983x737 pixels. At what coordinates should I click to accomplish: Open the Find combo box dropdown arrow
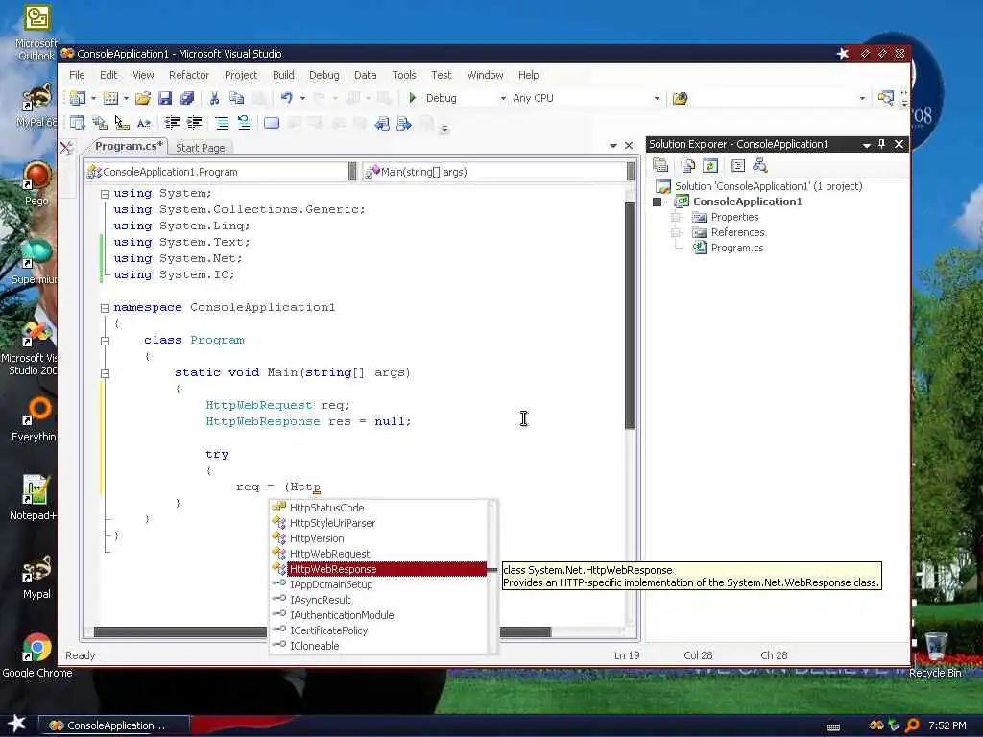[x=862, y=99]
